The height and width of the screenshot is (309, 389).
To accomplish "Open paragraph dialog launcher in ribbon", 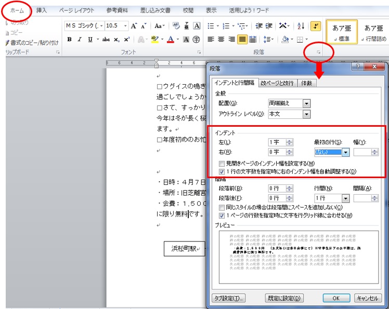I will pos(318,52).
